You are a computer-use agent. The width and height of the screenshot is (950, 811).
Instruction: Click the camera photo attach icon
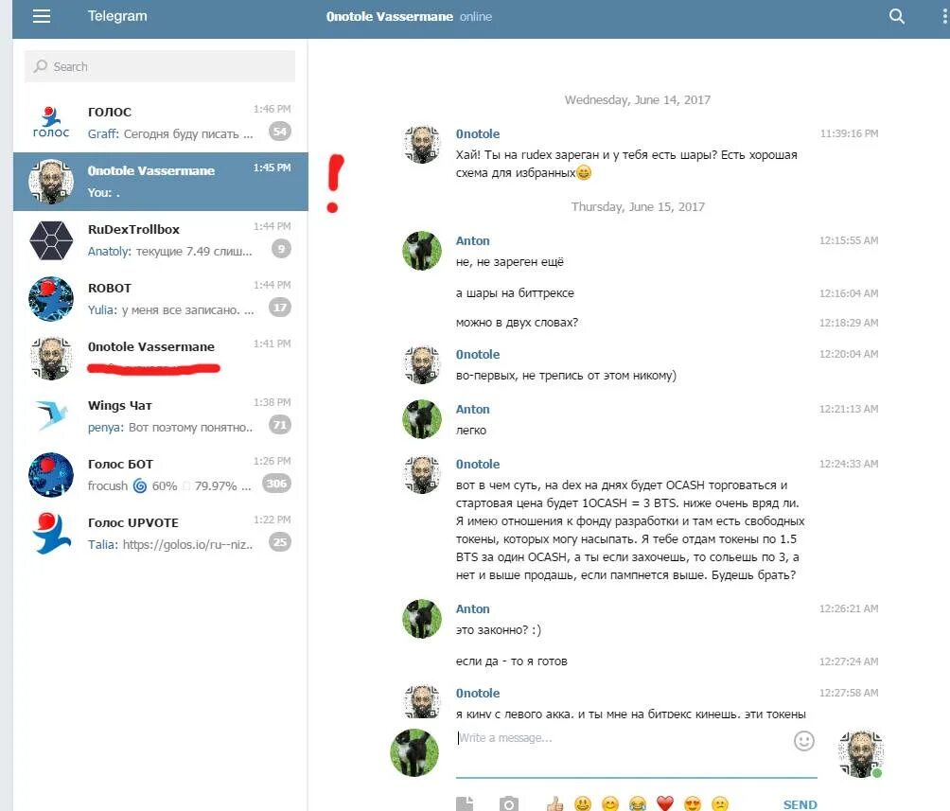coord(508,803)
